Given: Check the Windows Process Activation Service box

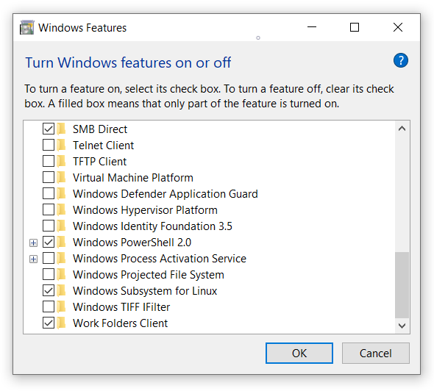Looking at the screenshot, I should [x=49, y=258].
